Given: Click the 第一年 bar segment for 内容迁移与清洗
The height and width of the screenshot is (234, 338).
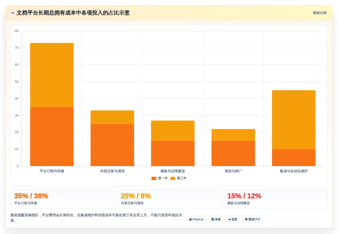Looking at the screenshot, I should [x=112, y=145].
